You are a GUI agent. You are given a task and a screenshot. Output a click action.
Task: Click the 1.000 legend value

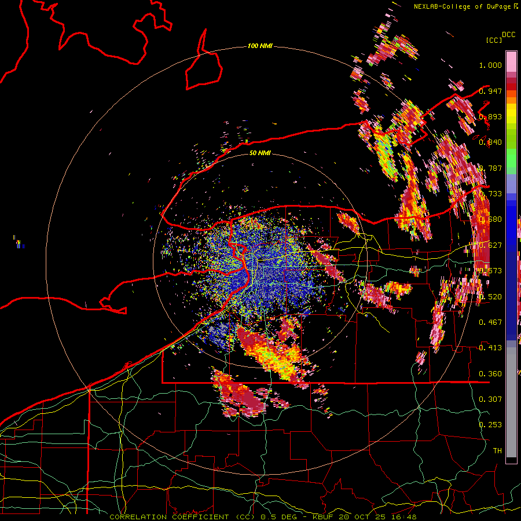pyautogui.click(x=490, y=65)
